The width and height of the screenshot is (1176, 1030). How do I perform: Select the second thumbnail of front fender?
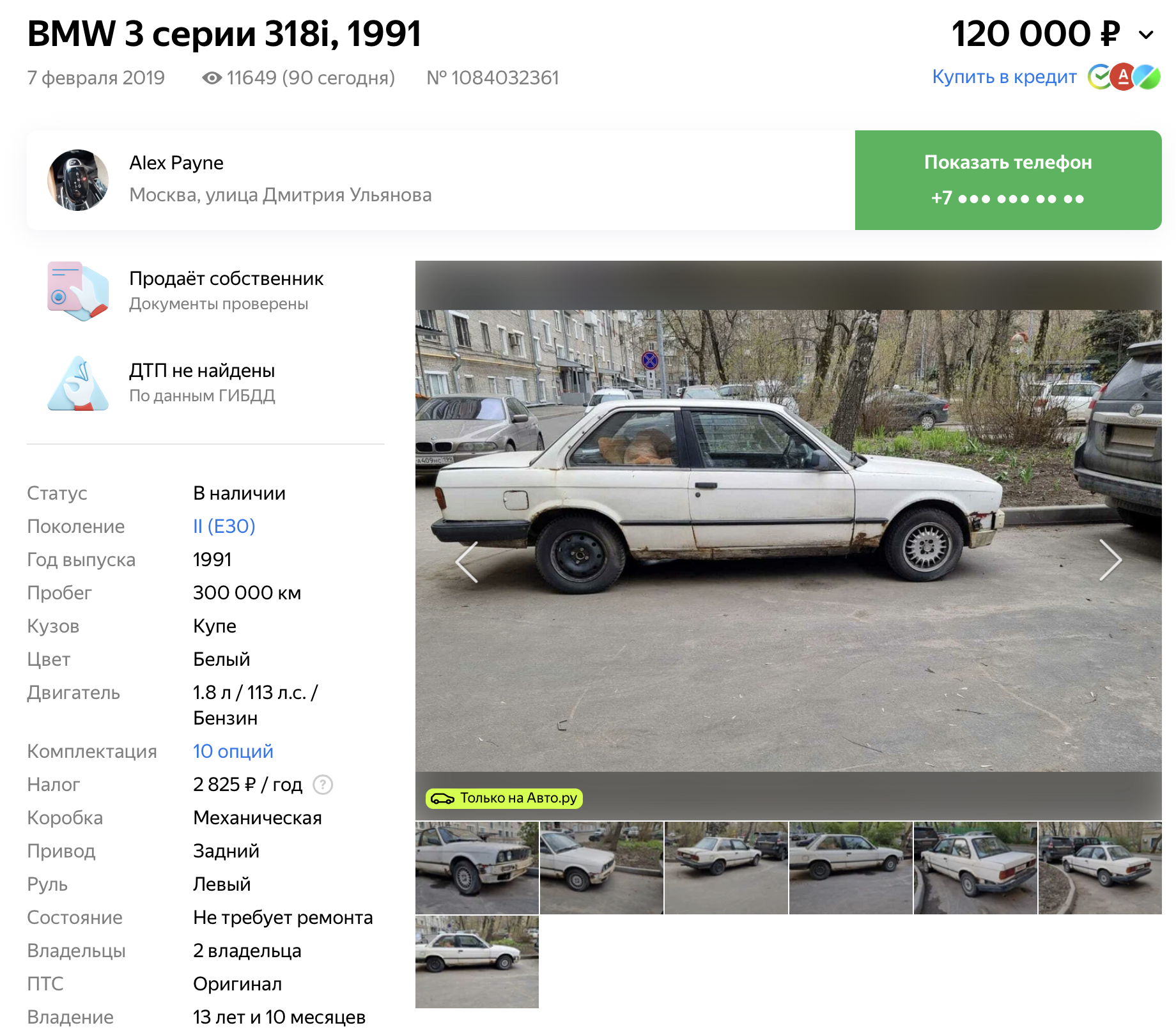pyautogui.click(x=601, y=868)
